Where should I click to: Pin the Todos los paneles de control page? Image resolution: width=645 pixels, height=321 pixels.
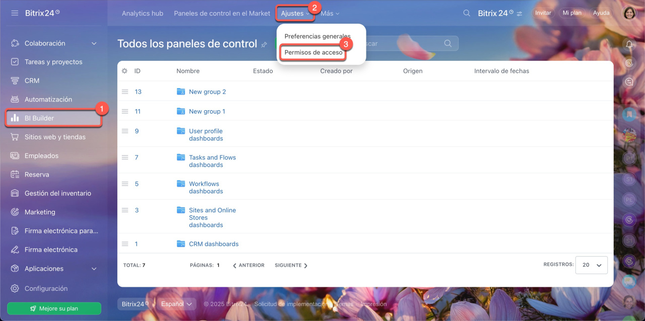coord(264,44)
